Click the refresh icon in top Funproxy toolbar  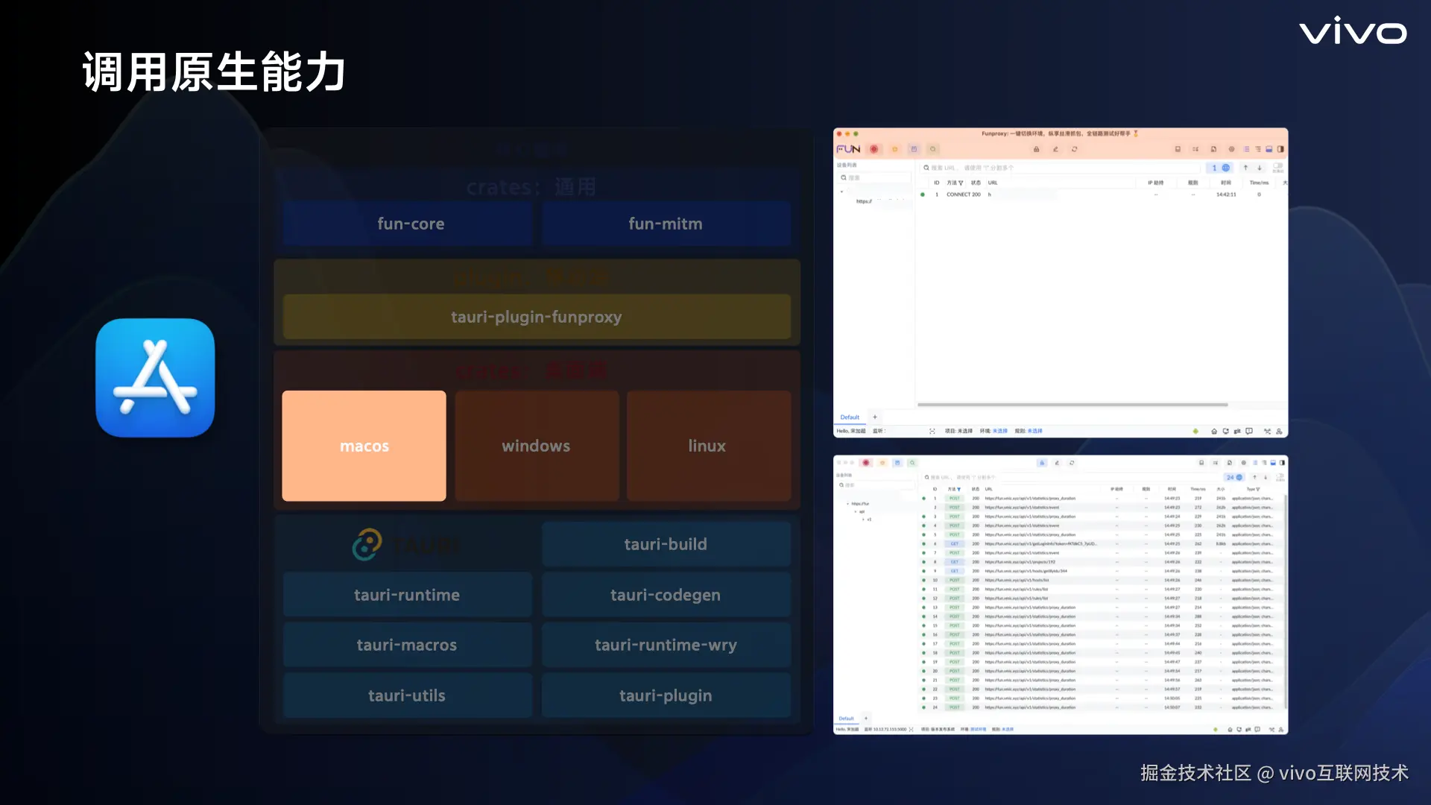pos(1074,149)
